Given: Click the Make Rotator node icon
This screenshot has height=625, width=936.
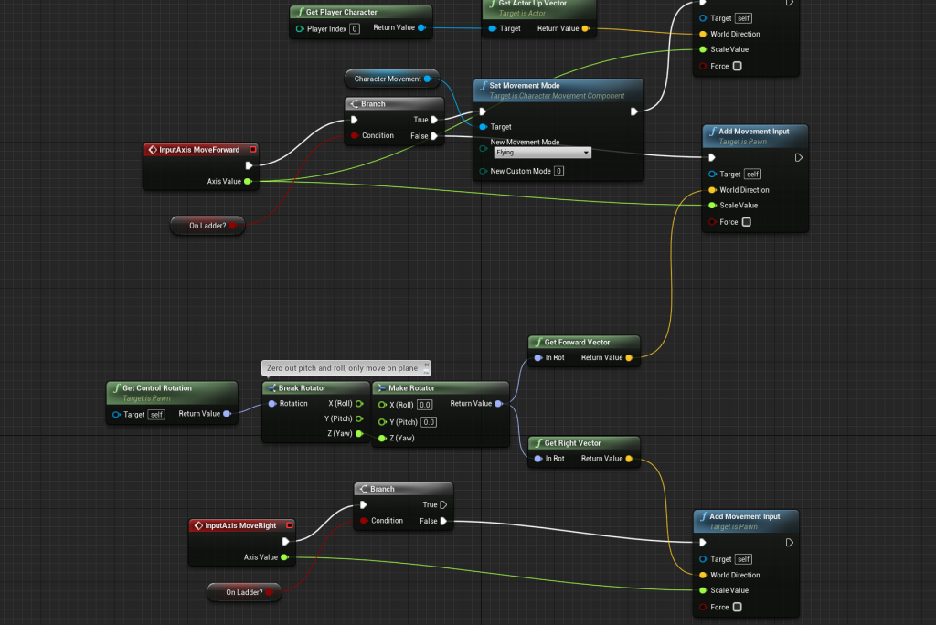Looking at the screenshot, I should (x=380, y=388).
